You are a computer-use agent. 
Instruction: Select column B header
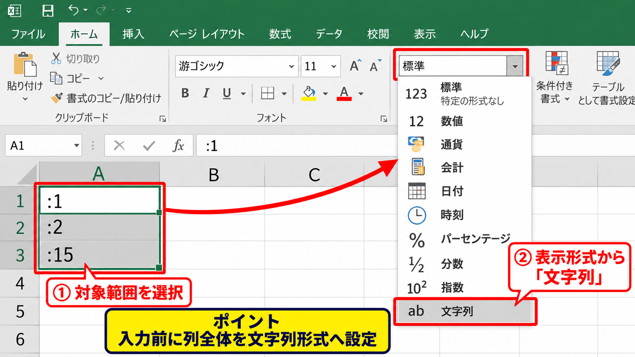(x=213, y=174)
